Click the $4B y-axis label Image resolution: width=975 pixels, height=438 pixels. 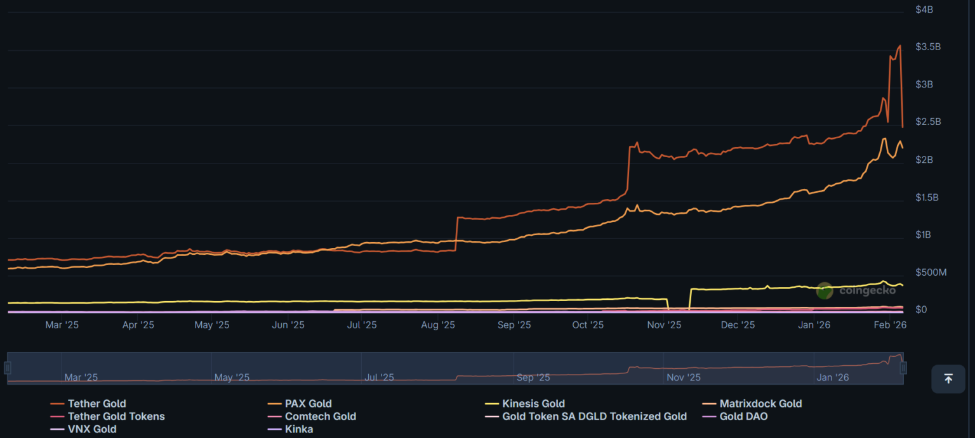click(x=924, y=10)
